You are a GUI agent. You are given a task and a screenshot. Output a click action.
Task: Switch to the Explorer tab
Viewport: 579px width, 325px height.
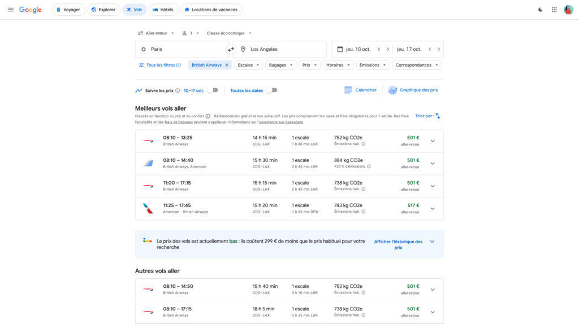pyautogui.click(x=104, y=10)
